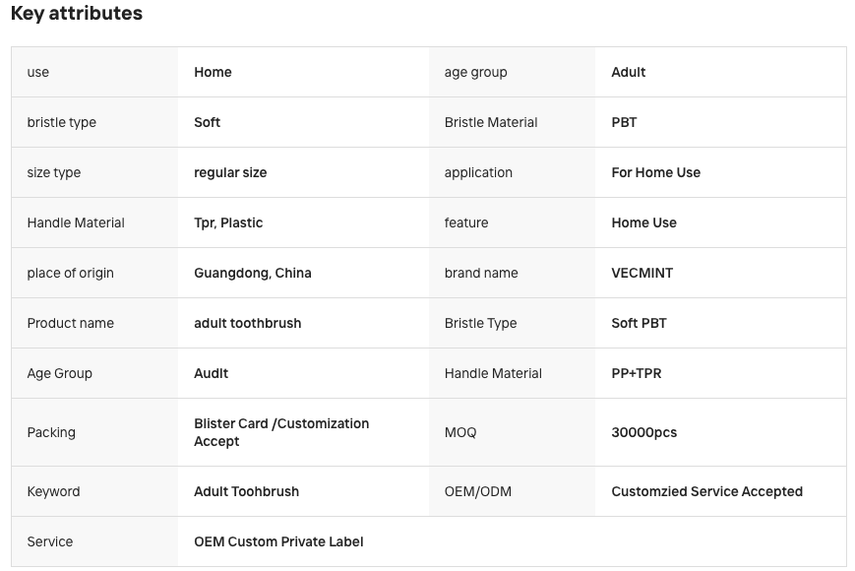Select the Adult Toohbrush keyword value

click(247, 491)
